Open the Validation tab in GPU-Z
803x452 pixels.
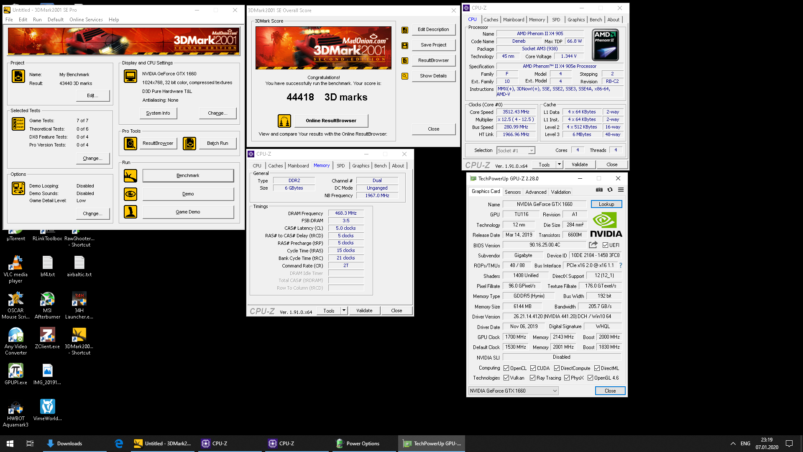(x=561, y=192)
